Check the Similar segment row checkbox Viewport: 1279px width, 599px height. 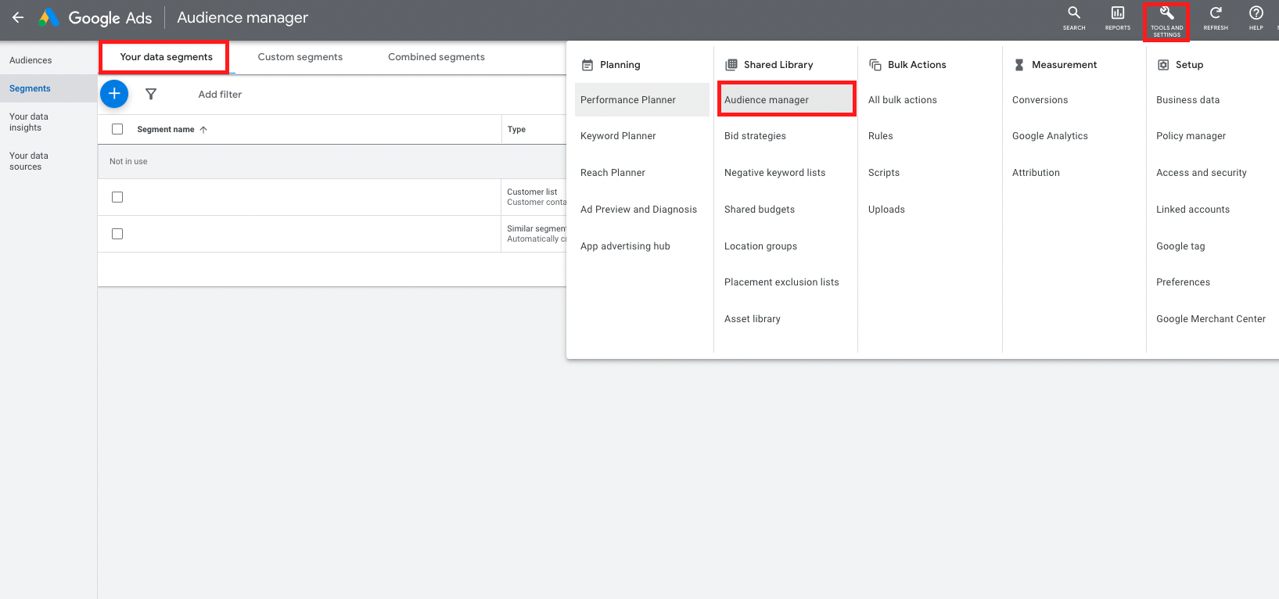[x=117, y=234]
